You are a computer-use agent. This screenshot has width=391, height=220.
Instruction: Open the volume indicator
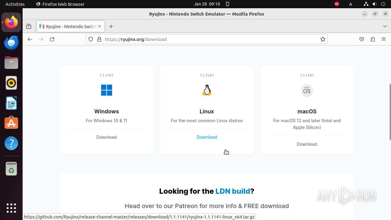click(x=375, y=4)
